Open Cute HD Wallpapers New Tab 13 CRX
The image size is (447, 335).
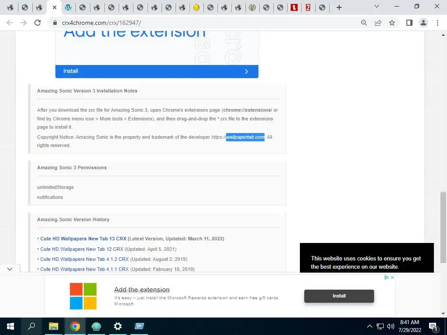click(x=83, y=239)
